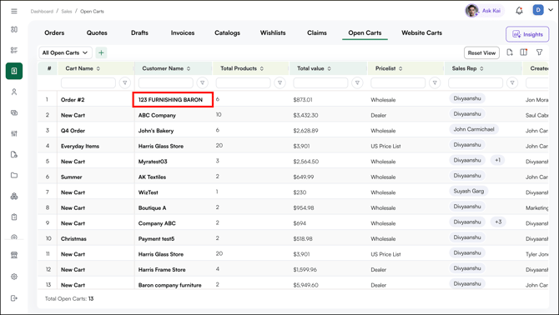Toggle sort on Cart Name column

98,68
